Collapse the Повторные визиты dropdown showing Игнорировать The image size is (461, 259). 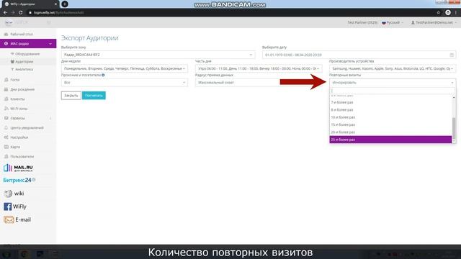coord(393,83)
